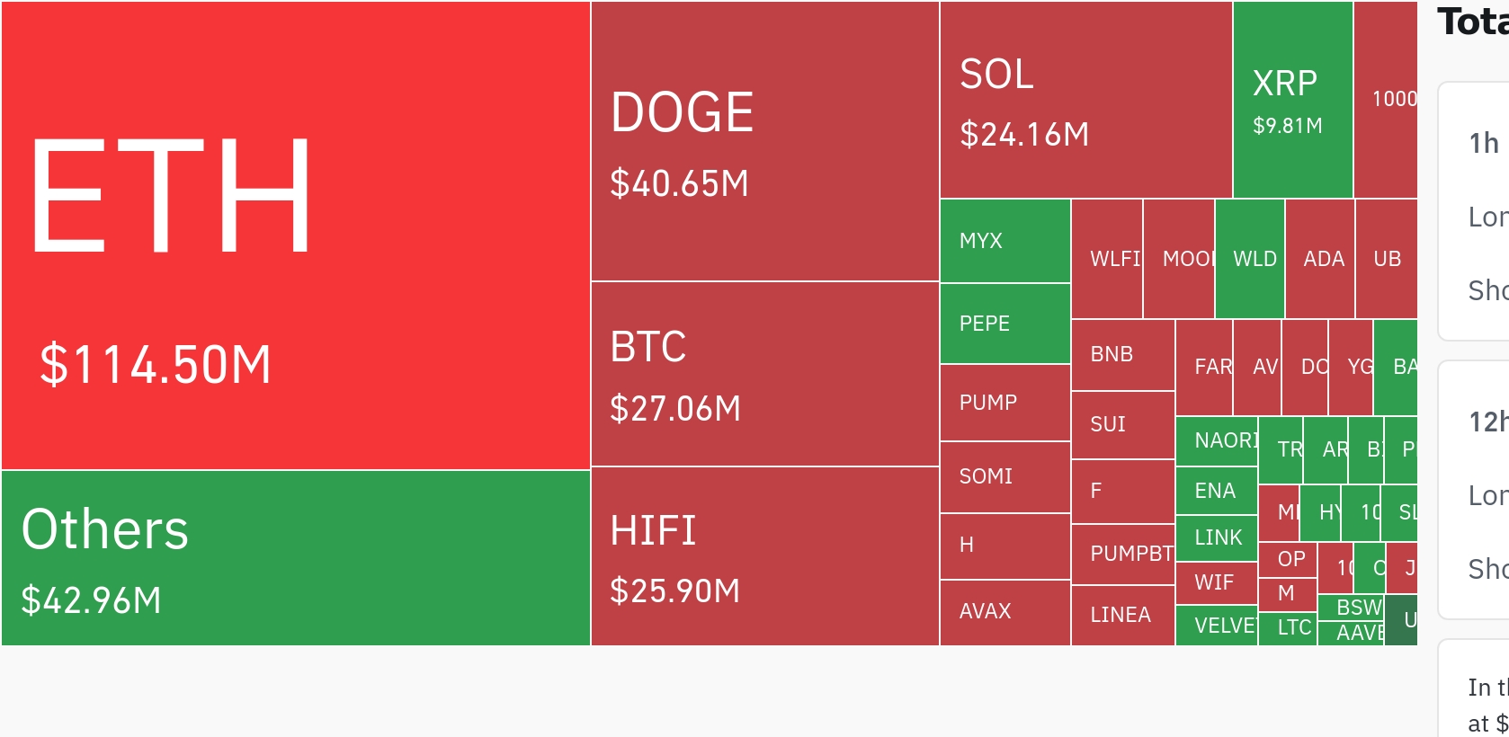
Task: Open the green ENA tile
Action: pyautogui.click(x=1216, y=491)
